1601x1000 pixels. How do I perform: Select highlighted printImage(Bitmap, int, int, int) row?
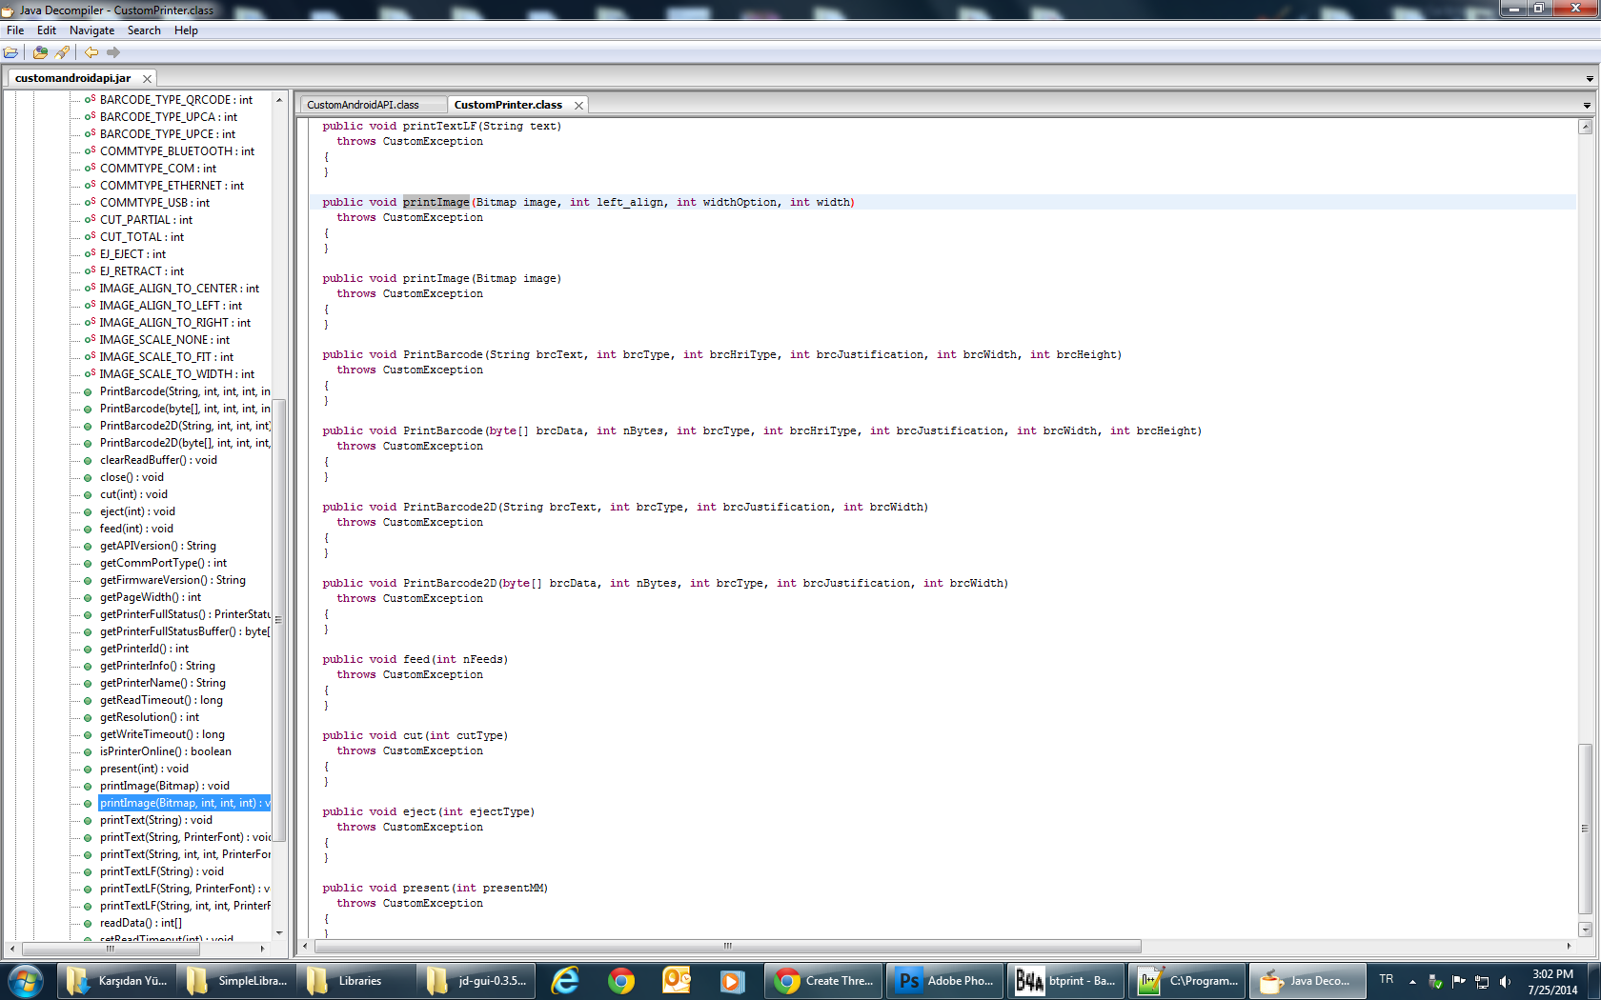[x=185, y=803]
